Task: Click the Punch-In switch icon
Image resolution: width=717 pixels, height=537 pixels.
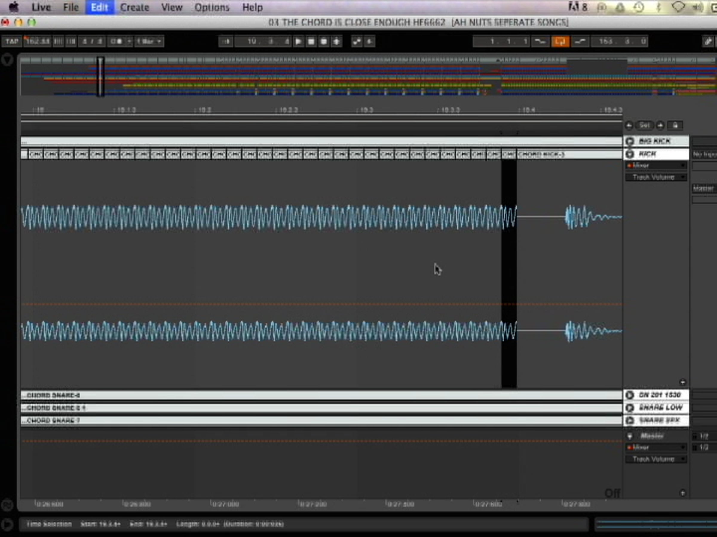Action: [x=540, y=41]
